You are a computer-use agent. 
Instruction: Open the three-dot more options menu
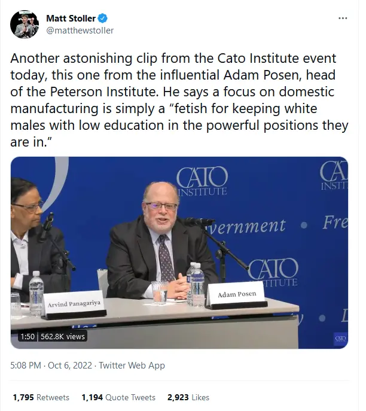click(343, 19)
